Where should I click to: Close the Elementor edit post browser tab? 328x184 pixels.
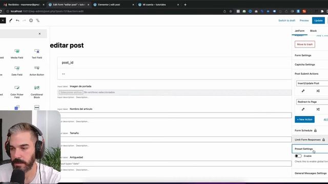coord(133,5)
